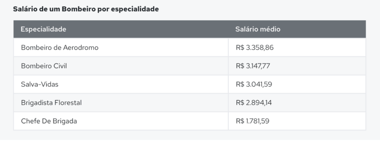Select the 'Bombeiro de Aerodromo' cell
Image resolution: width=380 pixels, height=141 pixels.
coord(121,47)
